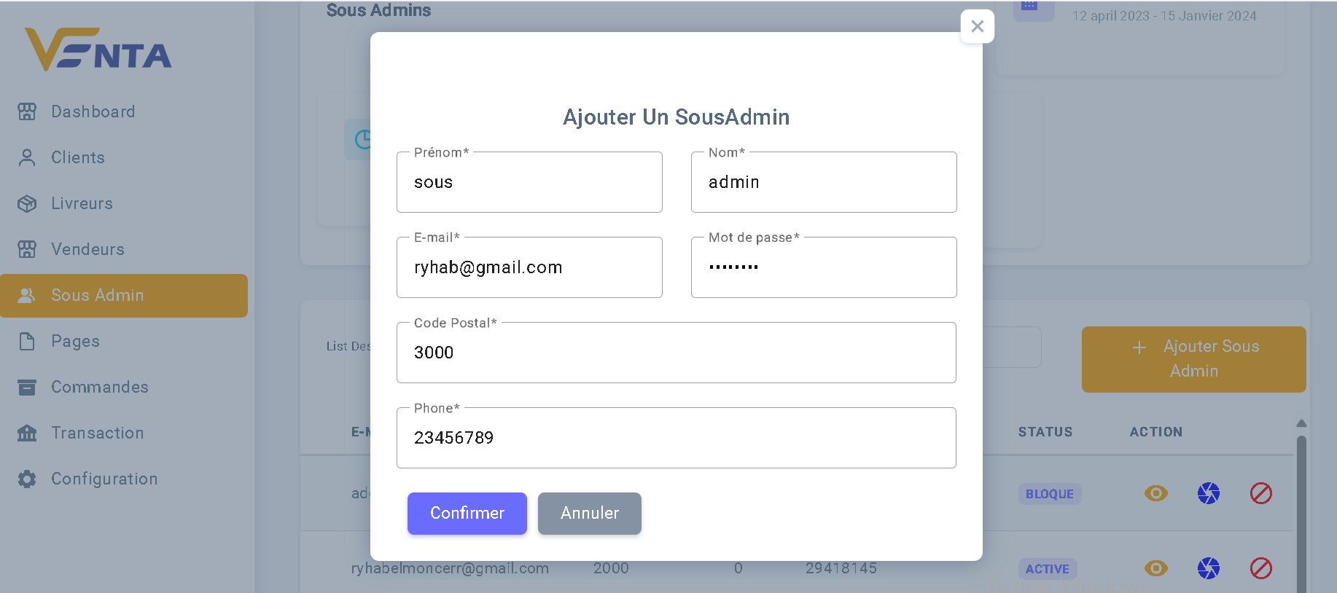Click the Commandes archive icon
The image size is (1337, 593).
tap(27, 387)
